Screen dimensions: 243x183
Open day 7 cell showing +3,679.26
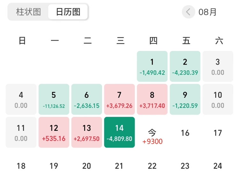pos(119,99)
